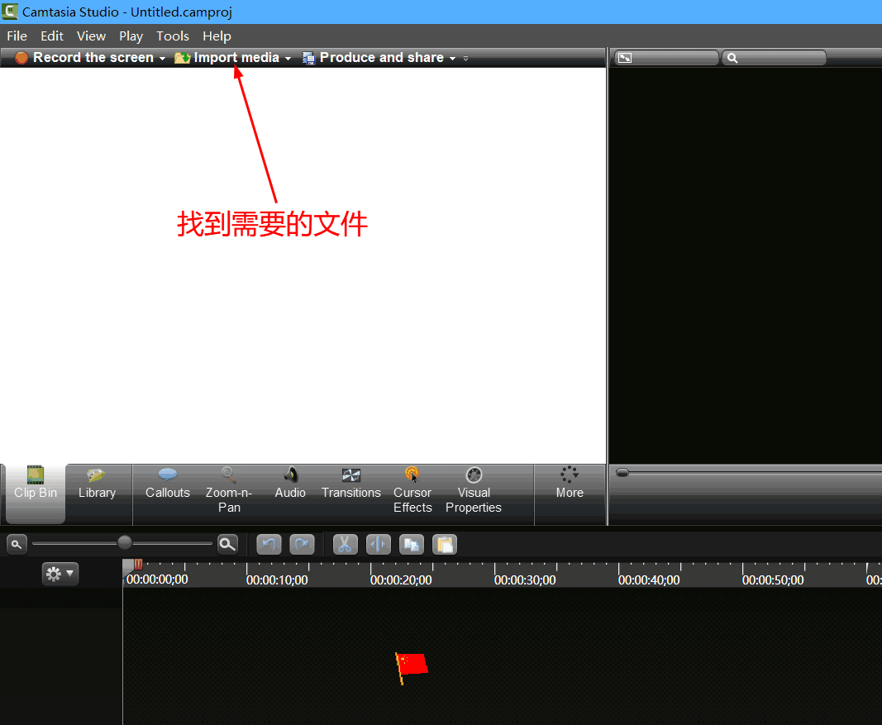Open the Transitions tab

(351, 484)
